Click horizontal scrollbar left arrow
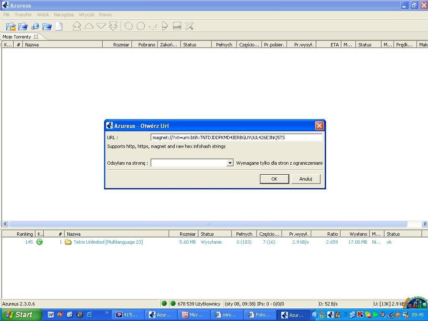The height and width of the screenshot is (321, 428). pos(5,224)
